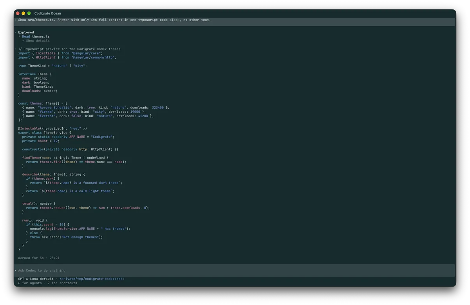The height and width of the screenshot is (305, 470).
Task: Select the 'const themes: Theme[] = [' line
Action: [43, 103]
